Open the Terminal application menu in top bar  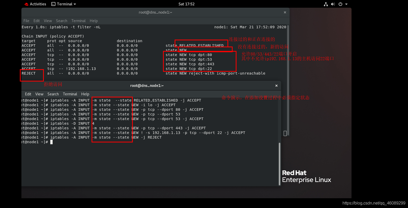click(64, 4)
